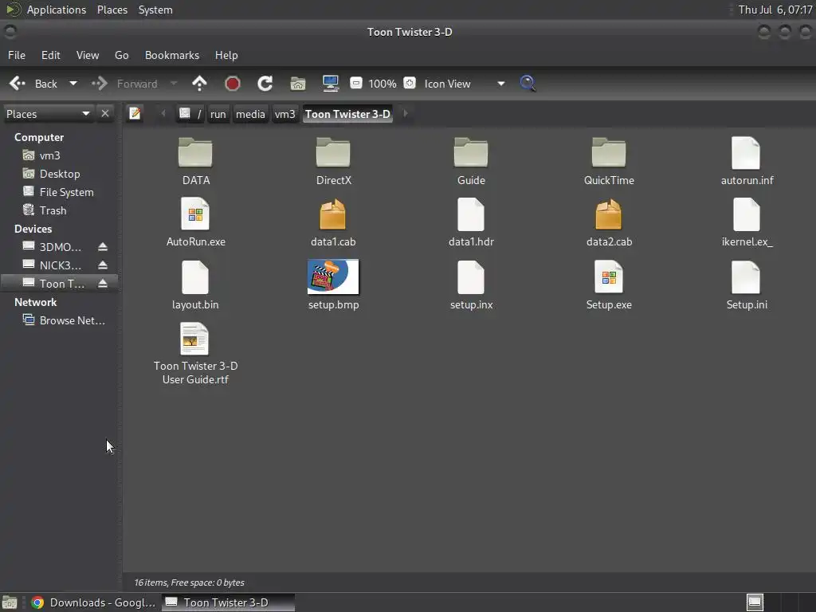Eject the 3DMO... device
Viewport: 816px width, 612px height.
coord(103,247)
